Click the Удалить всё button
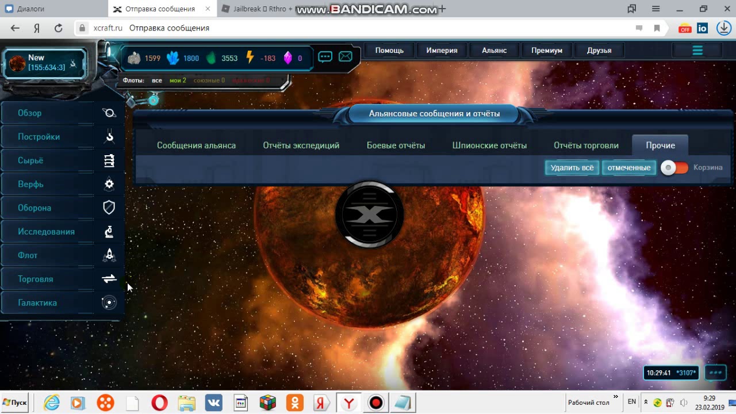 pos(572,168)
